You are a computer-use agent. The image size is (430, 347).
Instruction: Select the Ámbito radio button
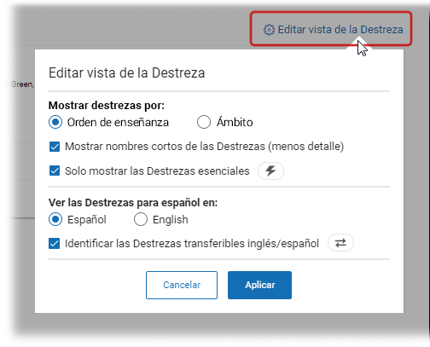click(204, 122)
